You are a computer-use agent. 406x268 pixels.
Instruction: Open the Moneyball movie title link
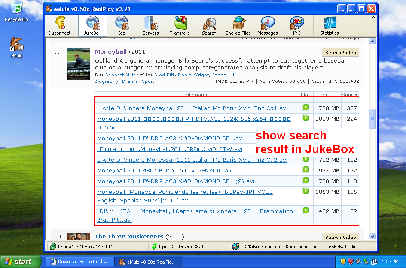(110, 52)
